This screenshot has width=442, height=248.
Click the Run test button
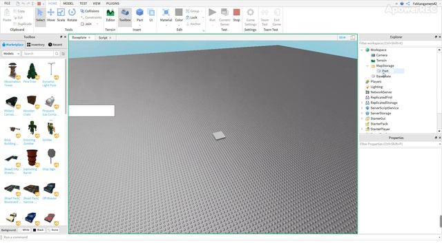click(212, 15)
